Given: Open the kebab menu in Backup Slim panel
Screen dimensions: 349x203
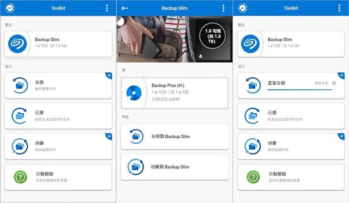Looking at the screenshot, I should (x=223, y=8).
